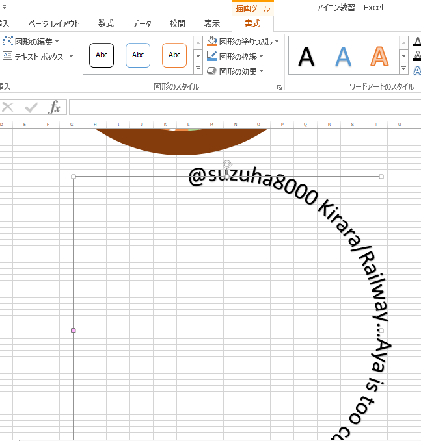Expand the full shape styles gallery
This screenshot has height=441, width=421.
click(x=198, y=68)
